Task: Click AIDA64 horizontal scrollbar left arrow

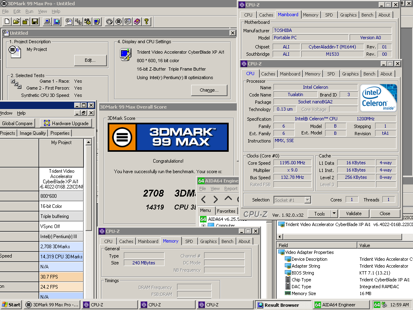Action: pos(280,237)
